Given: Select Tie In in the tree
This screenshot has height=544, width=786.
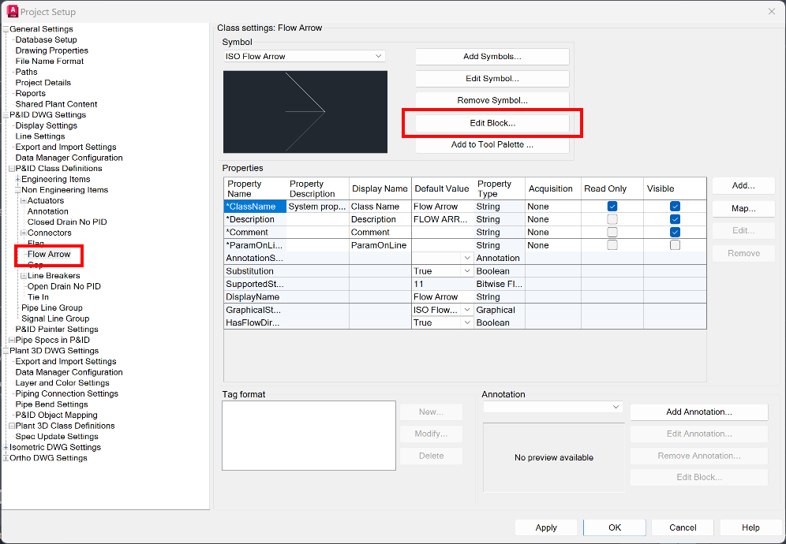Looking at the screenshot, I should coord(38,297).
